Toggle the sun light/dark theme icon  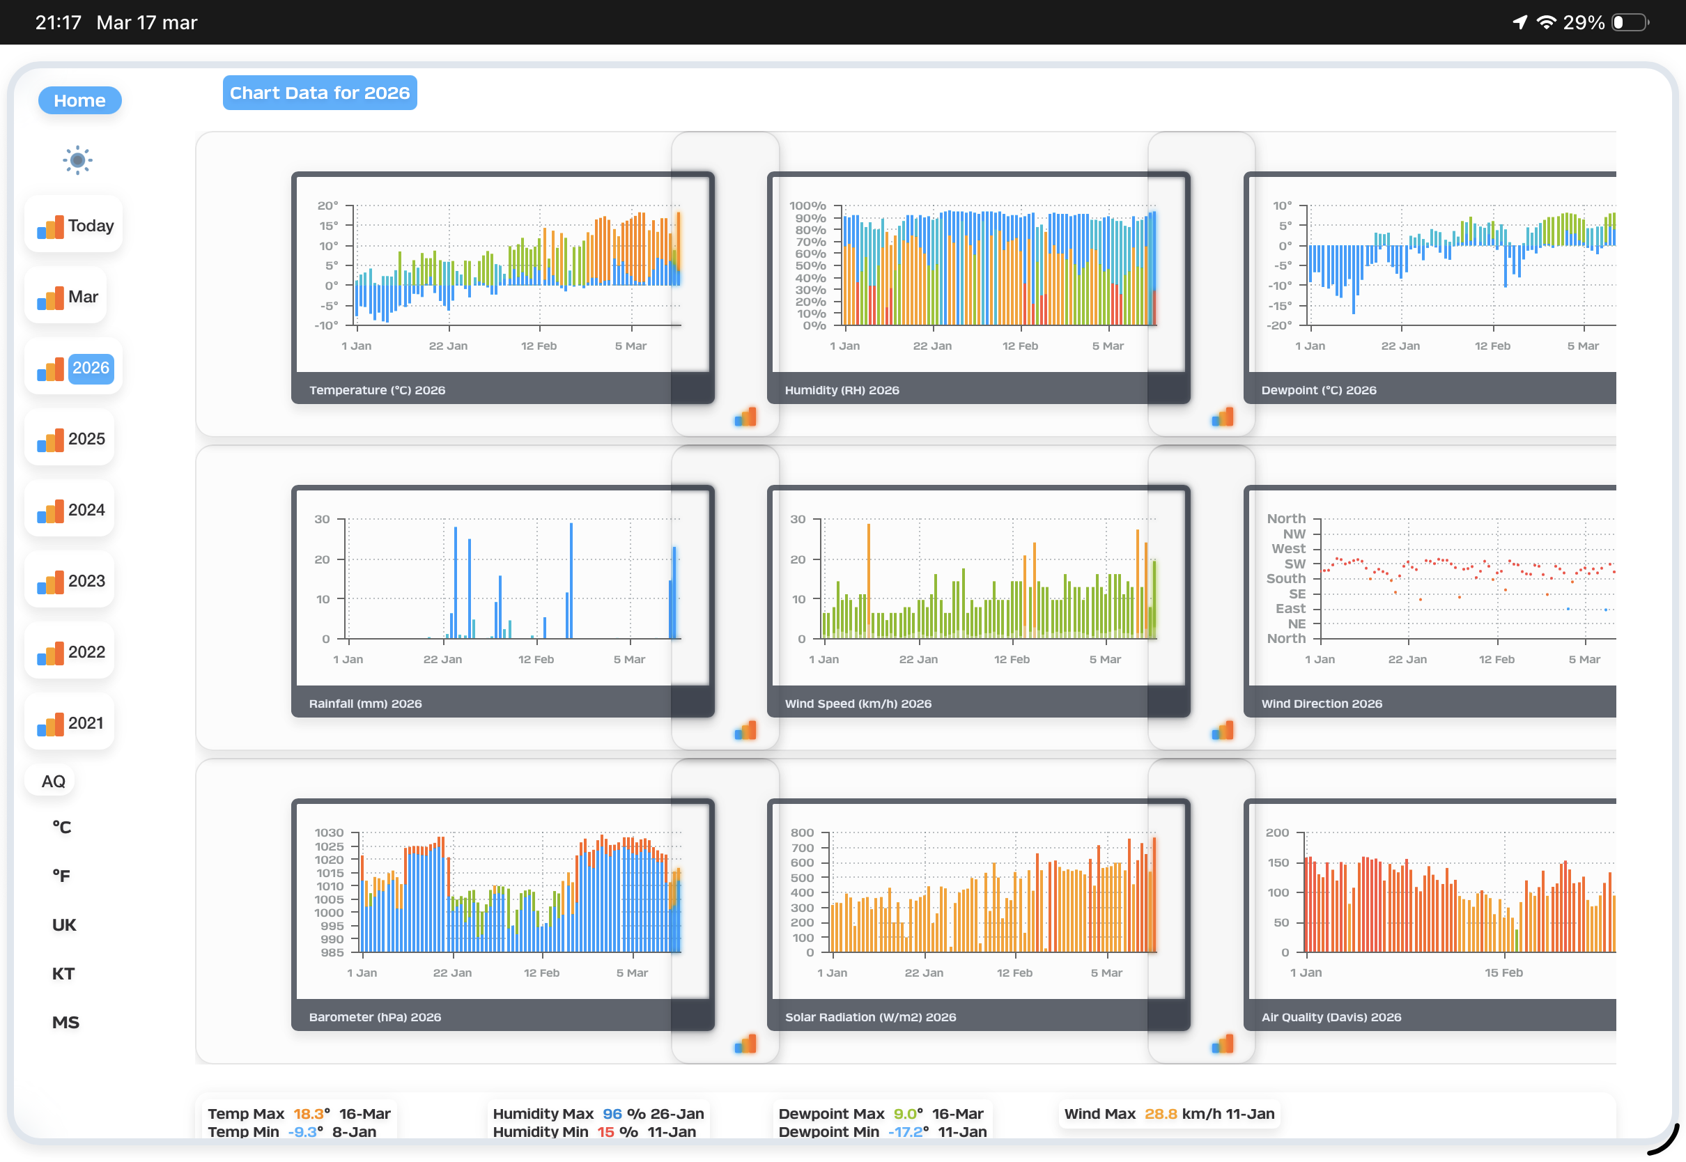point(77,160)
